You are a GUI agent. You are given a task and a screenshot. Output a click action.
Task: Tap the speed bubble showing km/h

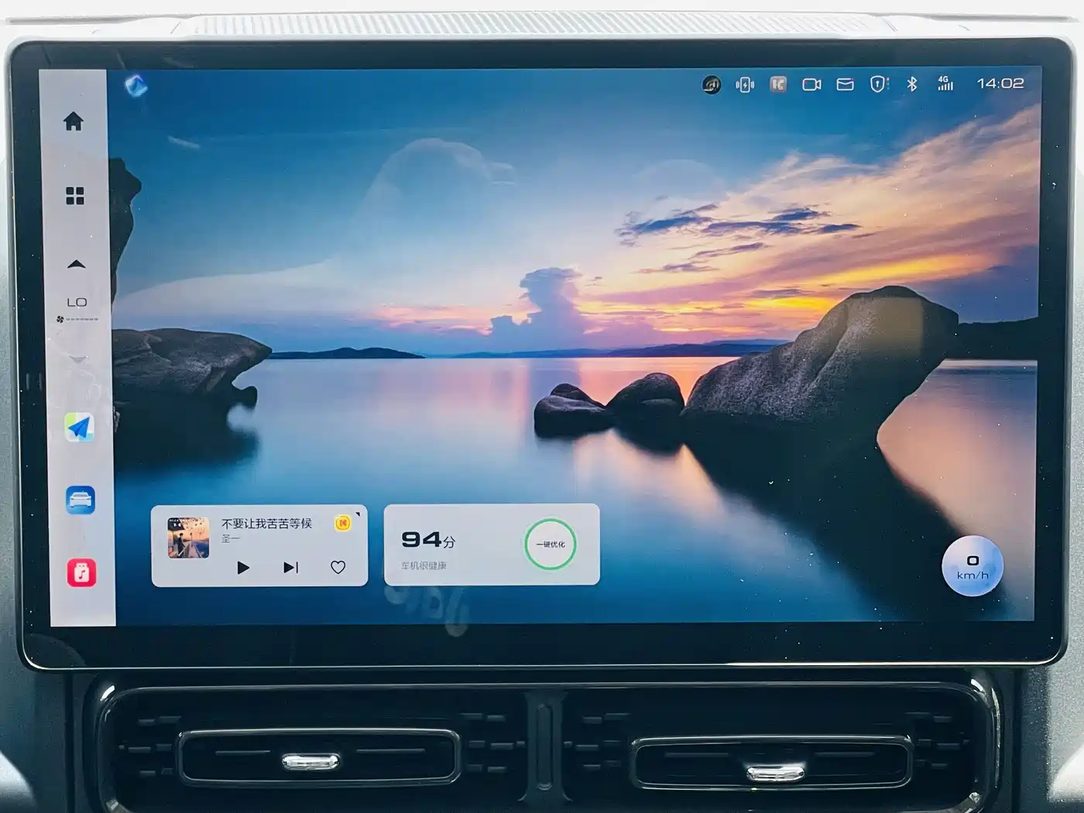click(973, 568)
